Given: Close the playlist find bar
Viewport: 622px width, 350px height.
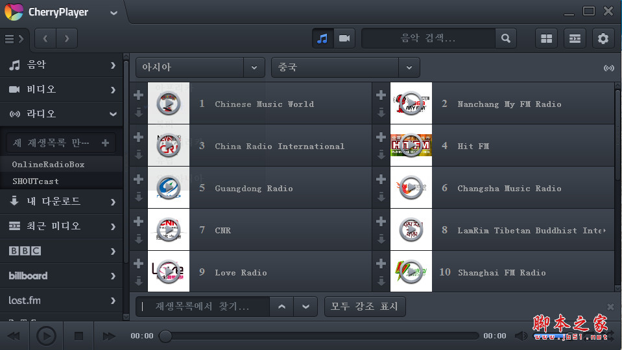Looking at the screenshot, I should pyautogui.click(x=610, y=307).
